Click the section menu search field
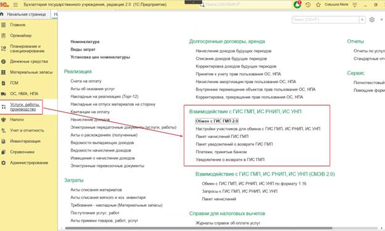385x231 pixels. point(325,20)
